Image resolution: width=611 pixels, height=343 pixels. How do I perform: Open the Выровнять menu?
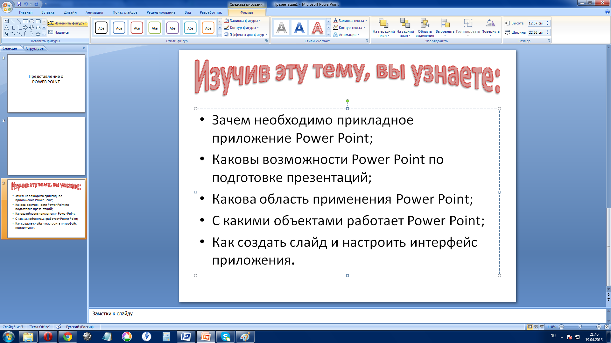tap(445, 28)
